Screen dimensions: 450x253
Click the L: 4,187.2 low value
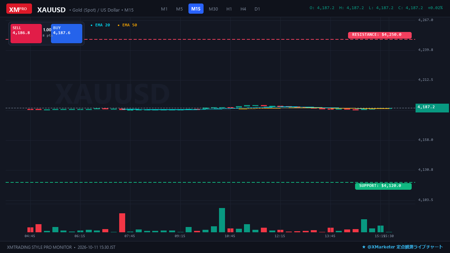pos(381,8)
